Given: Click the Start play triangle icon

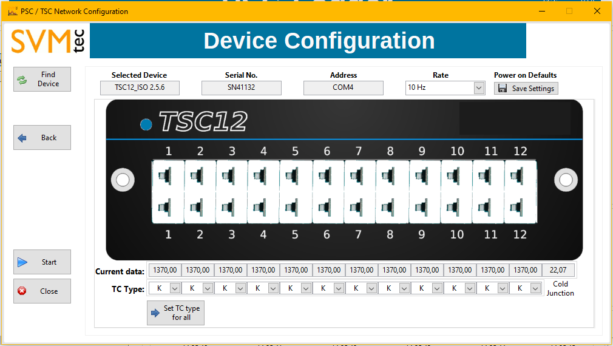Looking at the screenshot, I should [22, 262].
